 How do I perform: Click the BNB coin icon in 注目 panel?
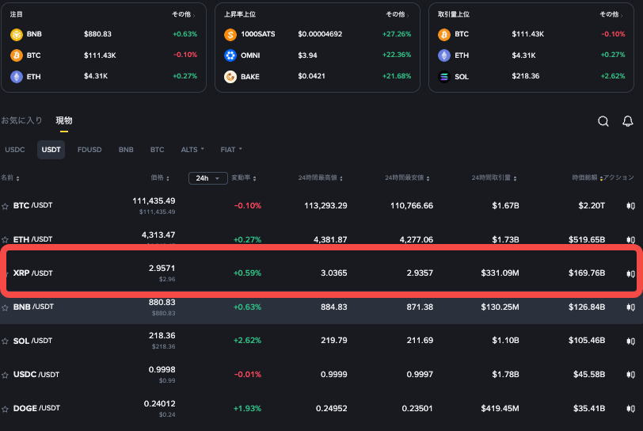pyautogui.click(x=17, y=35)
